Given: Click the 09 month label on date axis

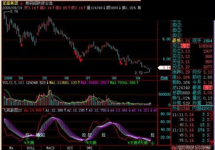Looking at the screenshot, I should pyautogui.click(x=138, y=78).
